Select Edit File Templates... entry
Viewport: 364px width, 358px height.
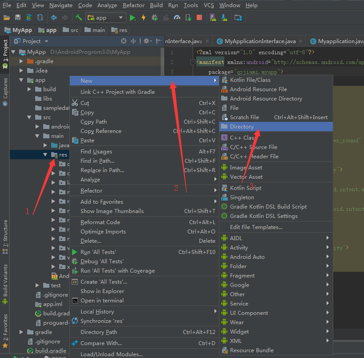(276, 227)
